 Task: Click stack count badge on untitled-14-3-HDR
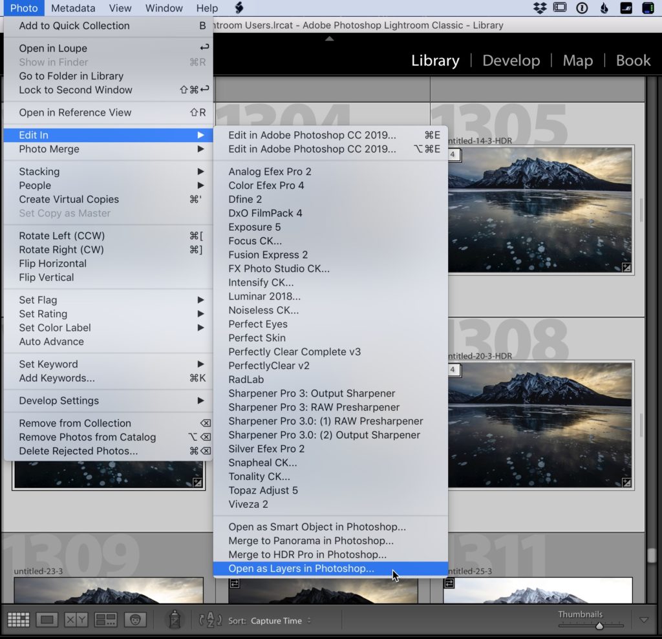454,154
